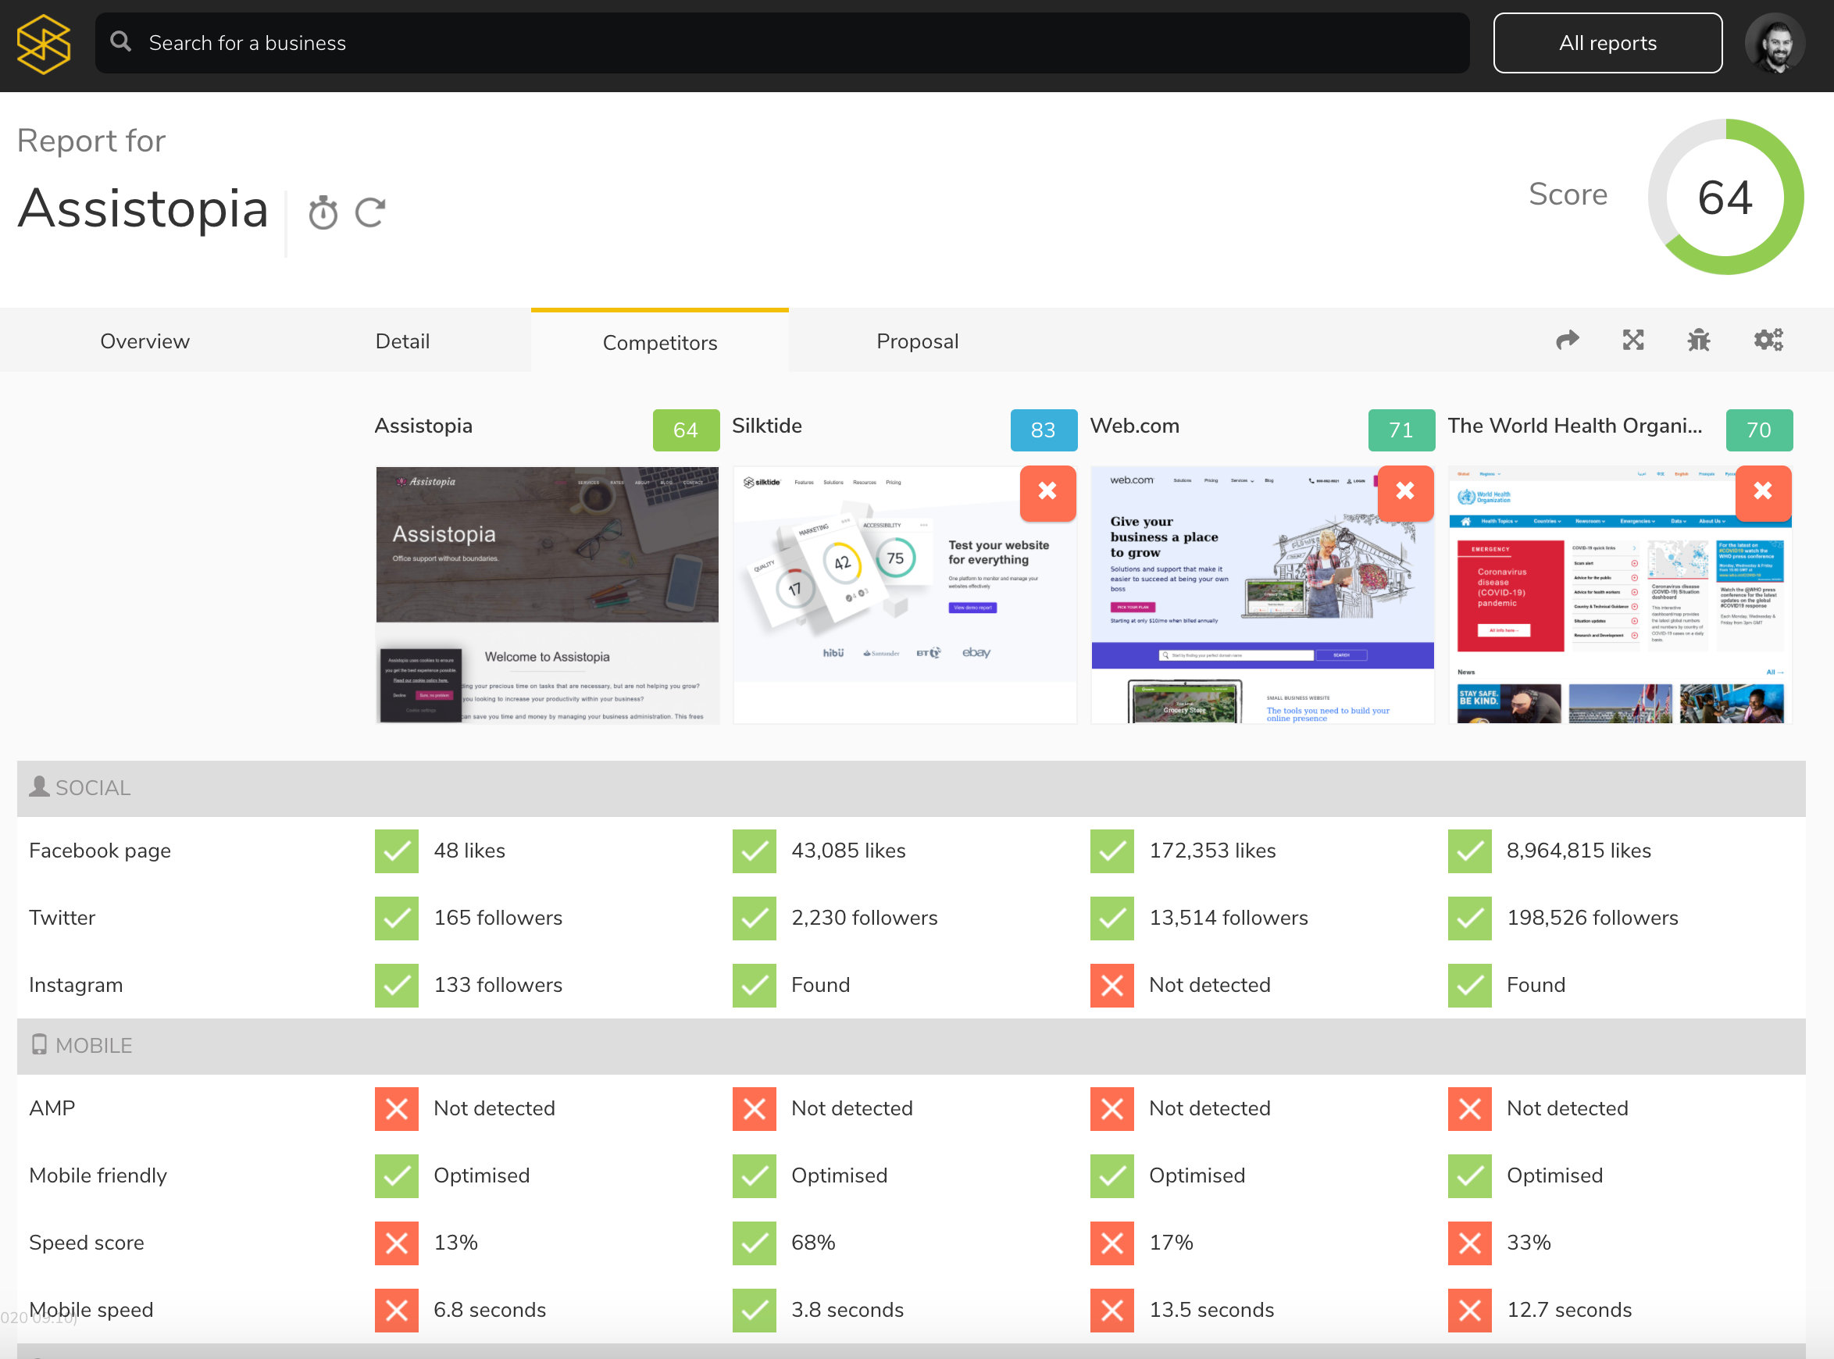Click the Search for a business field
Image resolution: width=1834 pixels, height=1359 pixels.
(782, 43)
